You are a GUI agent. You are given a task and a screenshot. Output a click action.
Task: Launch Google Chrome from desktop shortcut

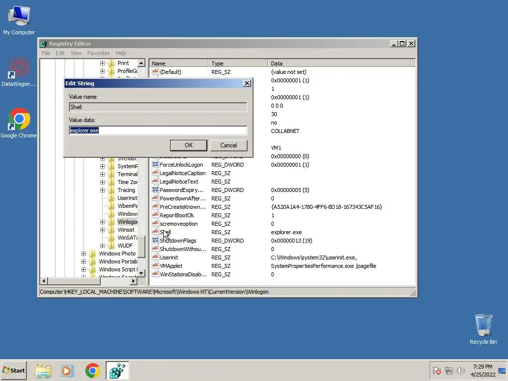19,123
